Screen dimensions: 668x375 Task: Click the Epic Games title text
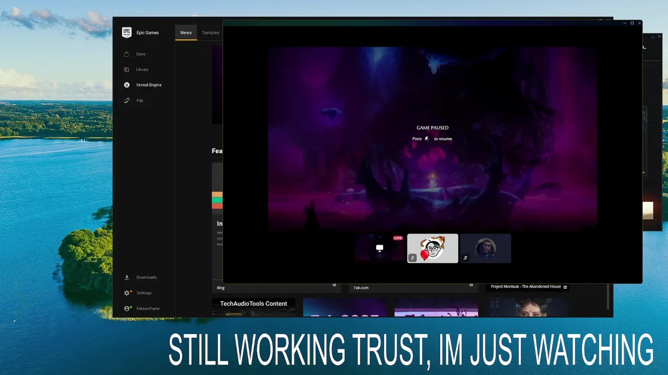click(148, 32)
